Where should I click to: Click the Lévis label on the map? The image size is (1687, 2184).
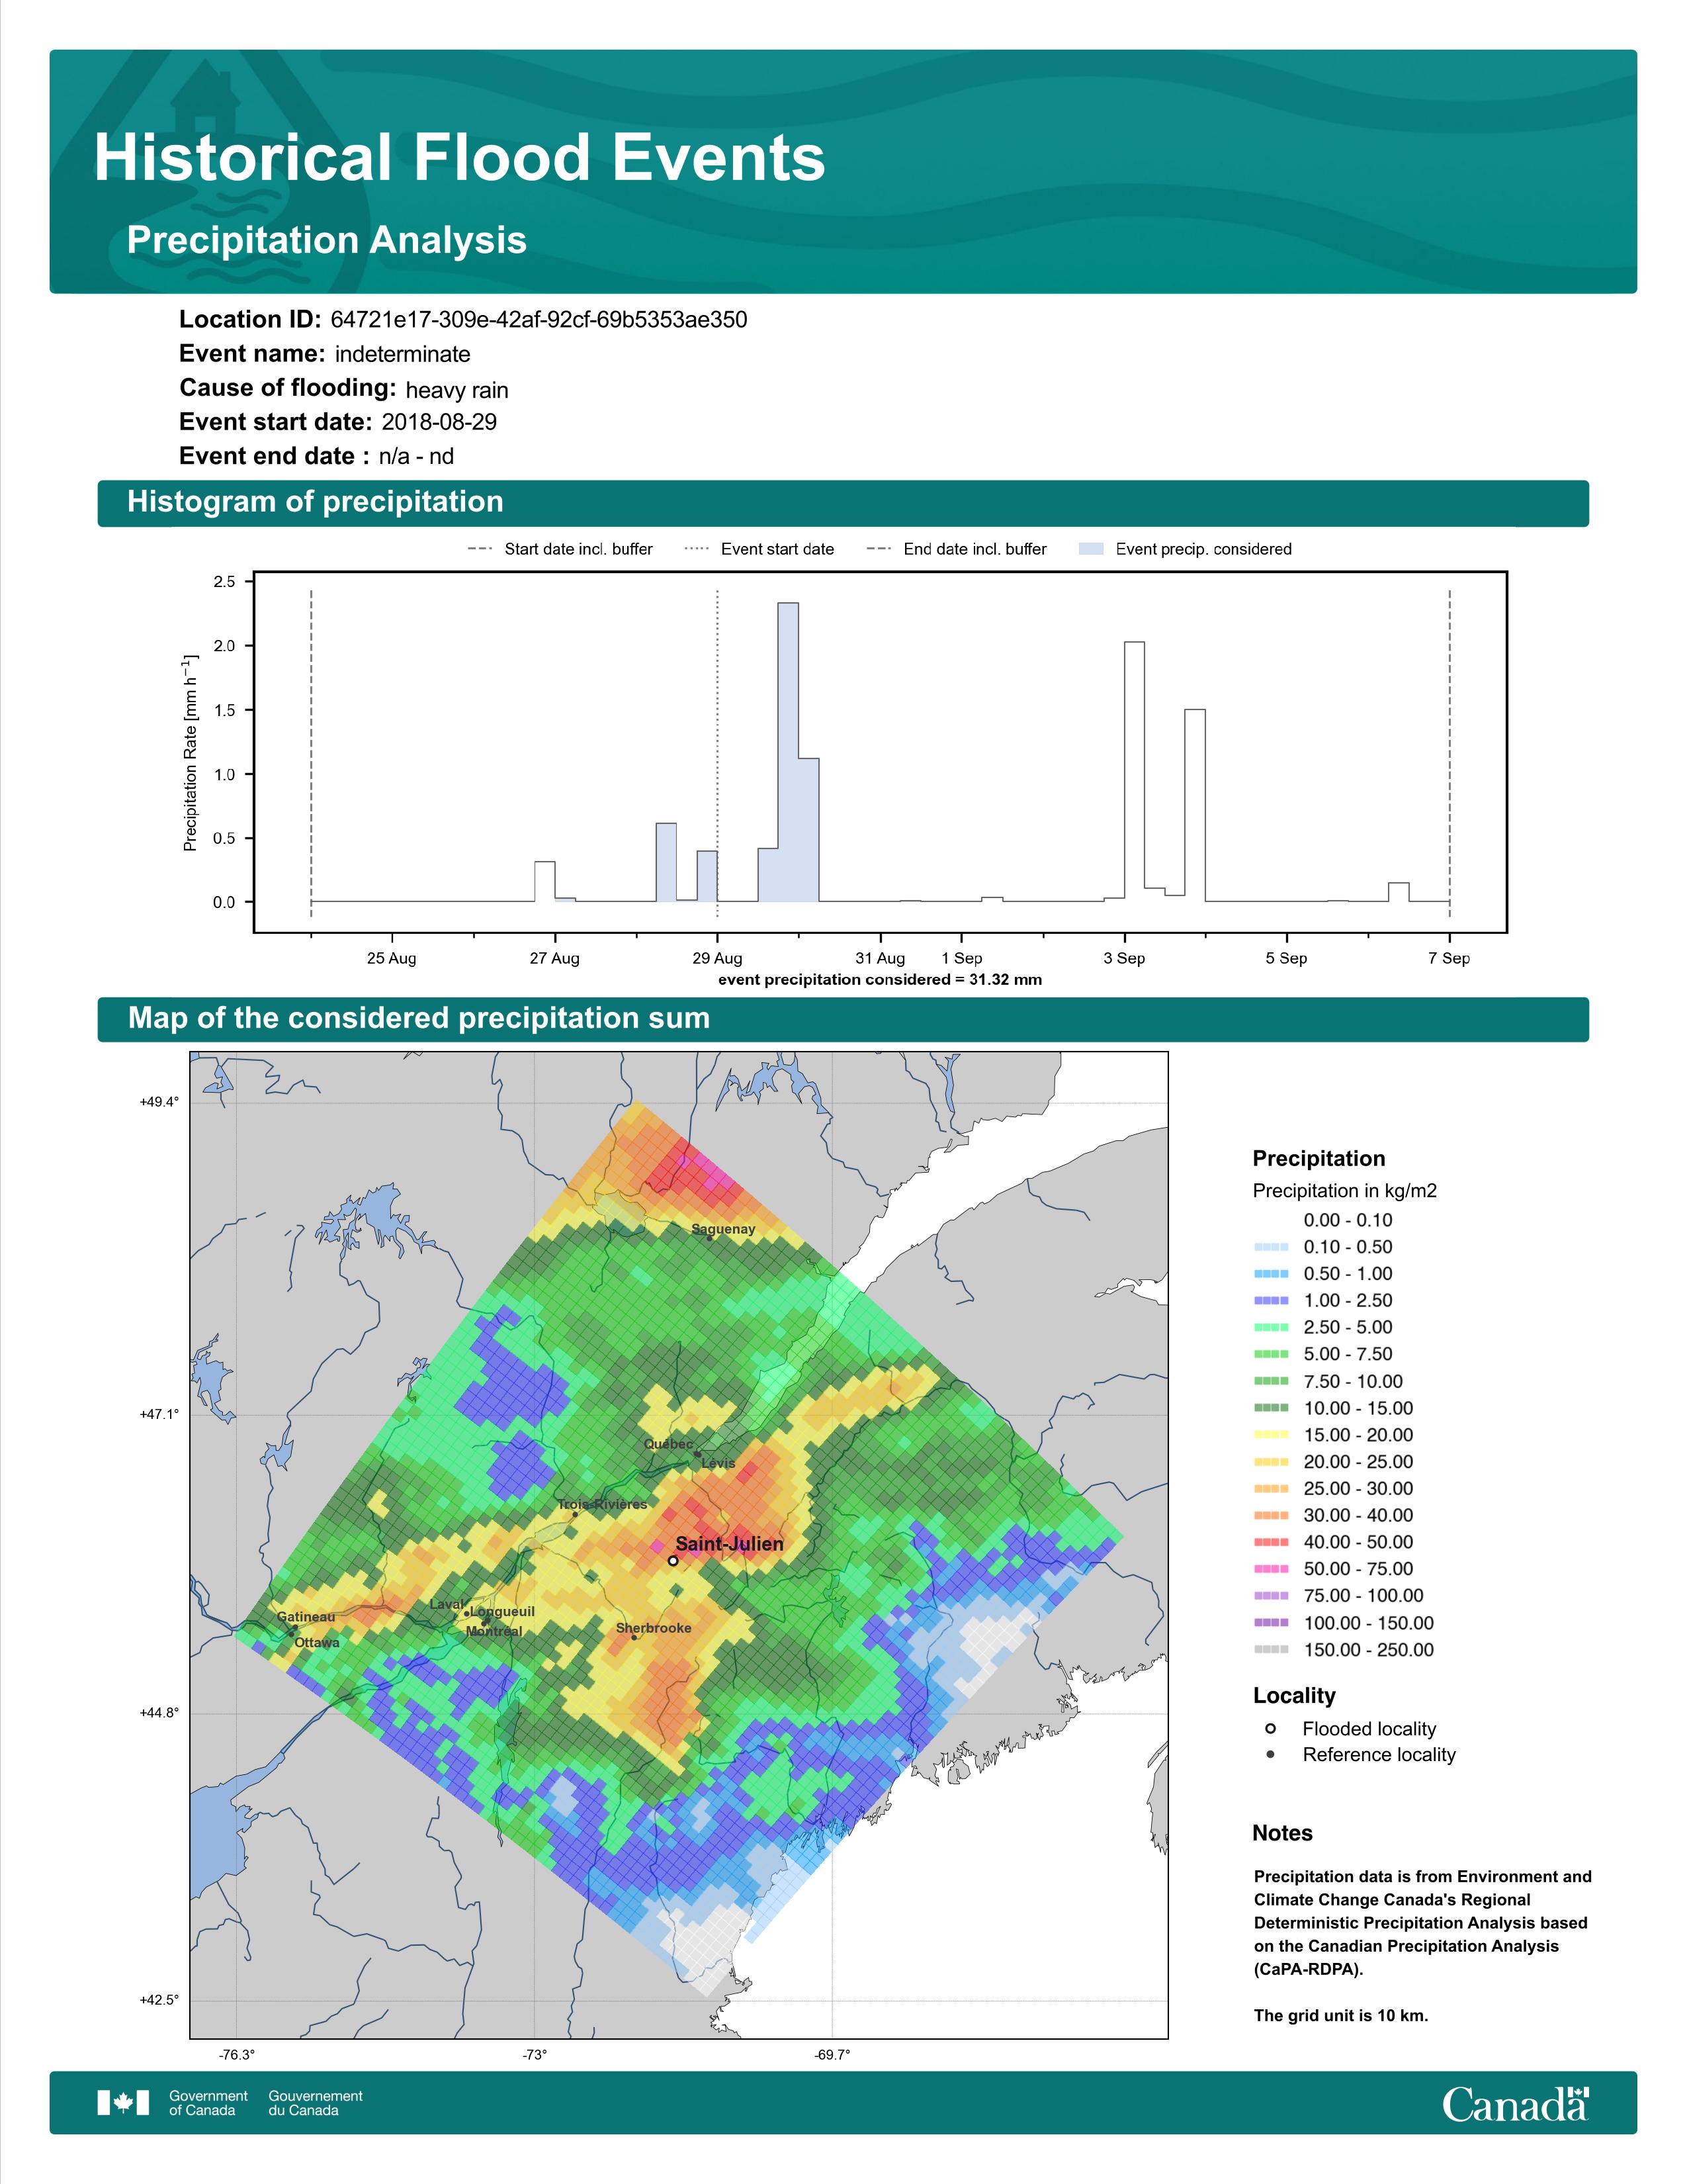(718, 1463)
